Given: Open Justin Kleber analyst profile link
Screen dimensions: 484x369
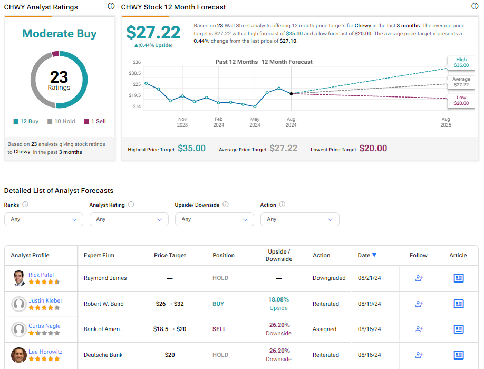Looking at the screenshot, I should click(x=45, y=300).
